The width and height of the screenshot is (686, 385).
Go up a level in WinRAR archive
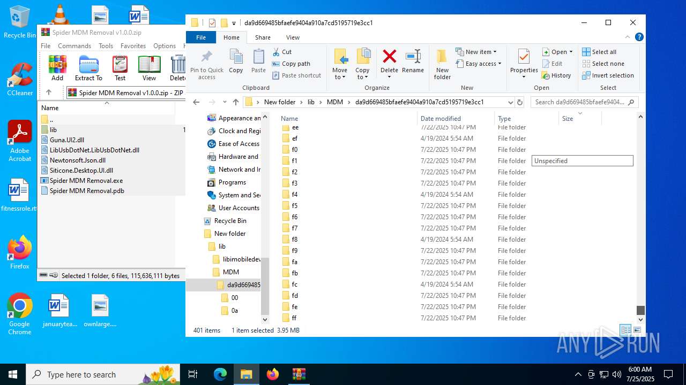click(49, 93)
